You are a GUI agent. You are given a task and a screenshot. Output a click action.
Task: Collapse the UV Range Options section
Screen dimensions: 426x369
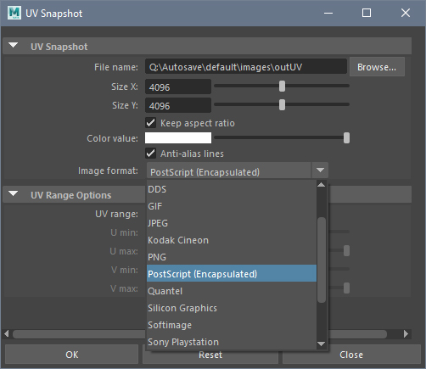[14, 194]
